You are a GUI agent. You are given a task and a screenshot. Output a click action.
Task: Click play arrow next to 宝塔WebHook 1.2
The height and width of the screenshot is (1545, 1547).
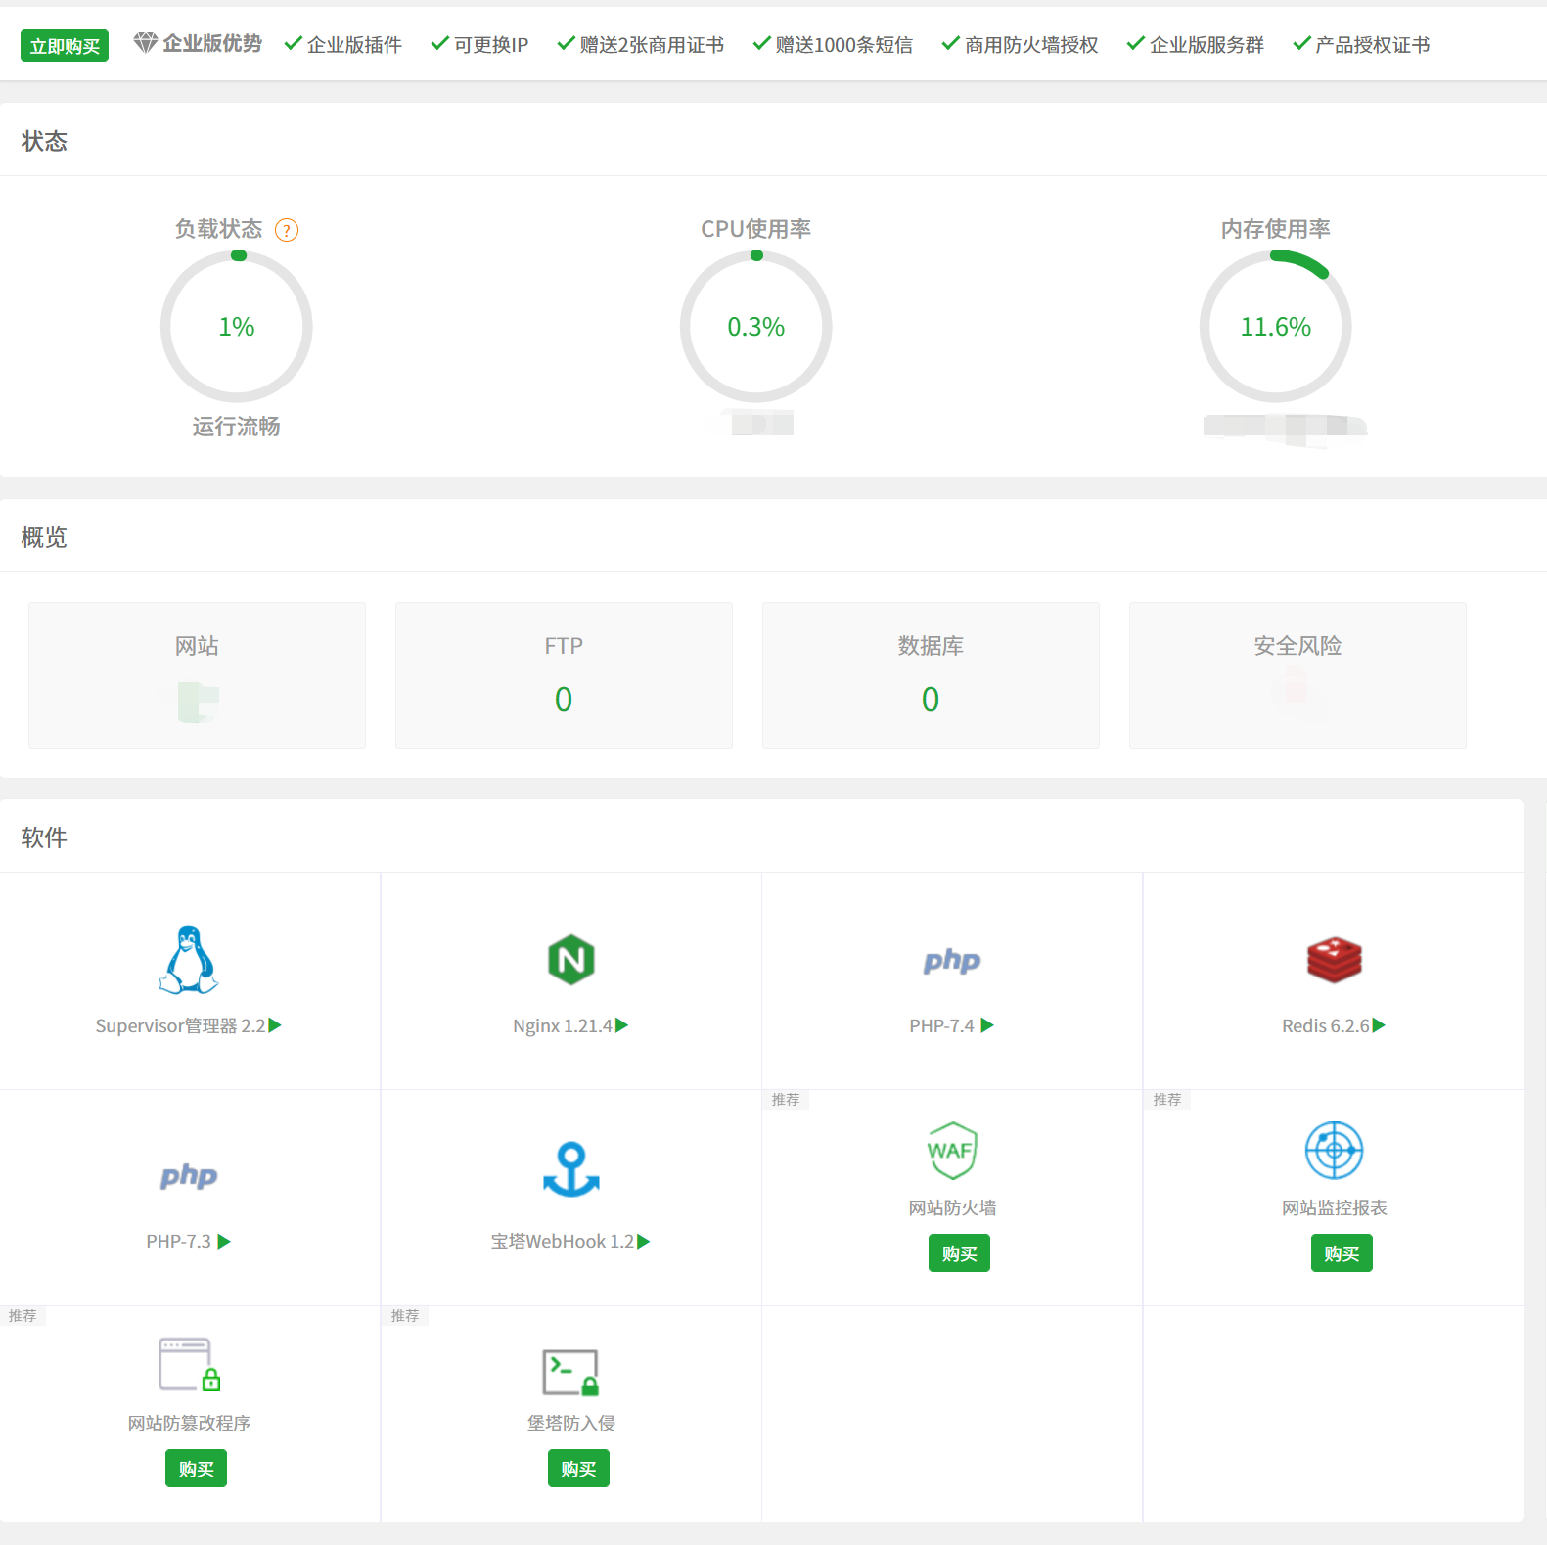point(643,1241)
